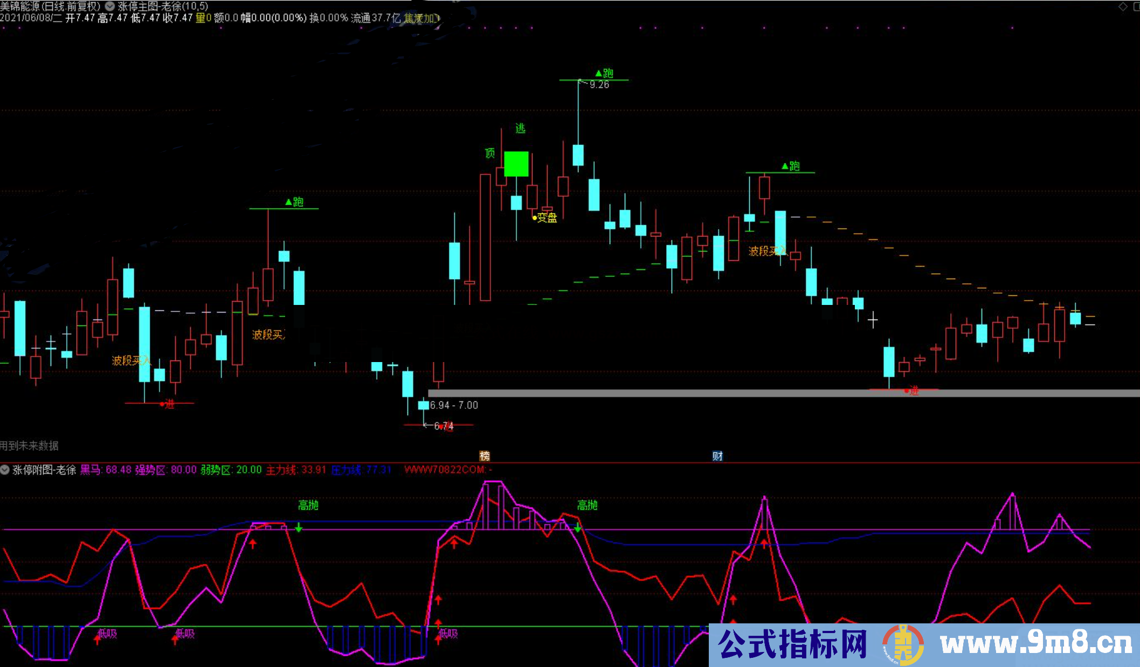This screenshot has width=1140, height=667.
Task: Click the 流通37.7亿 float value
Action: point(376,18)
